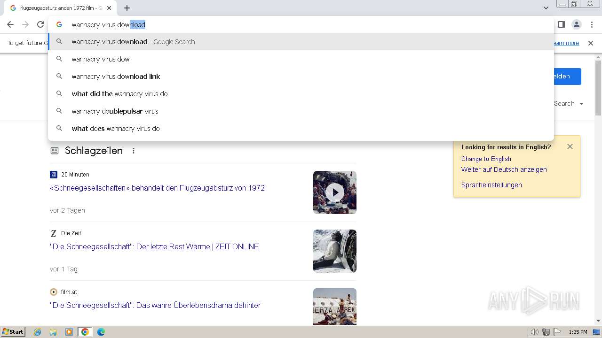Open a new browser tab
This screenshot has width=602, height=338.
pyautogui.click(x=127, y=8)
